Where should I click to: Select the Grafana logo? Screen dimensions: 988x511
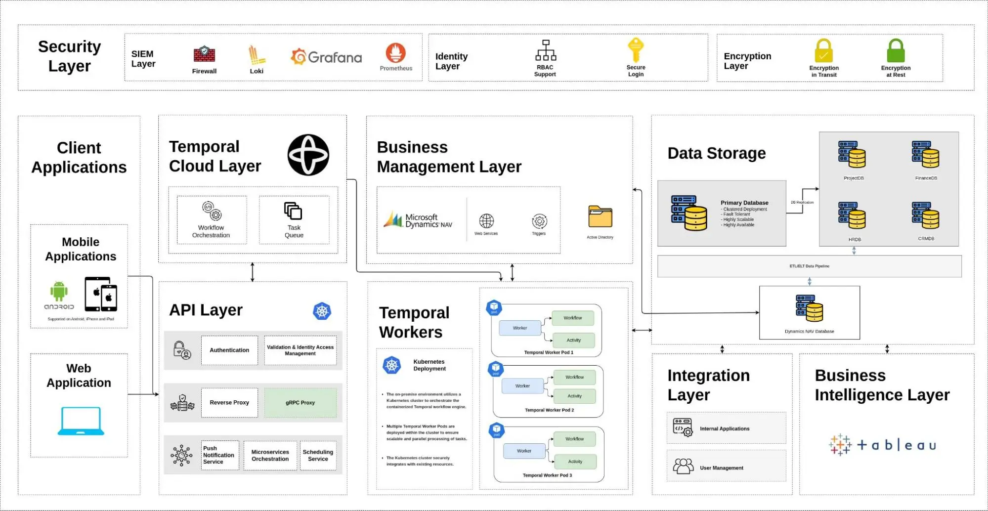coord(326,57)
